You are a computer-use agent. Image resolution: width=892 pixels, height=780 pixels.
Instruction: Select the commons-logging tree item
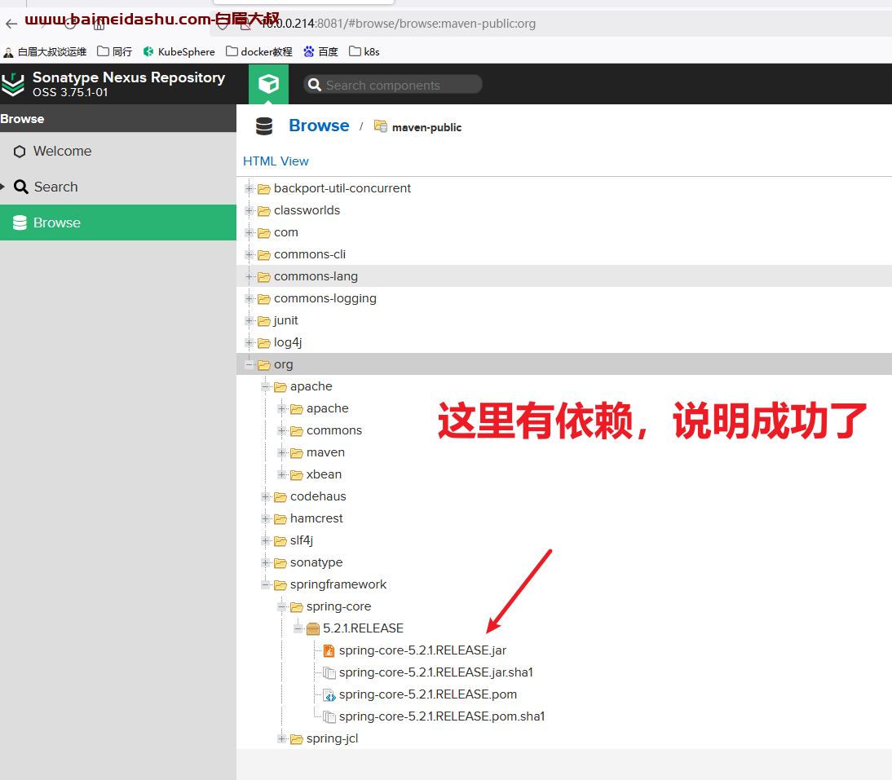[325, 298]
